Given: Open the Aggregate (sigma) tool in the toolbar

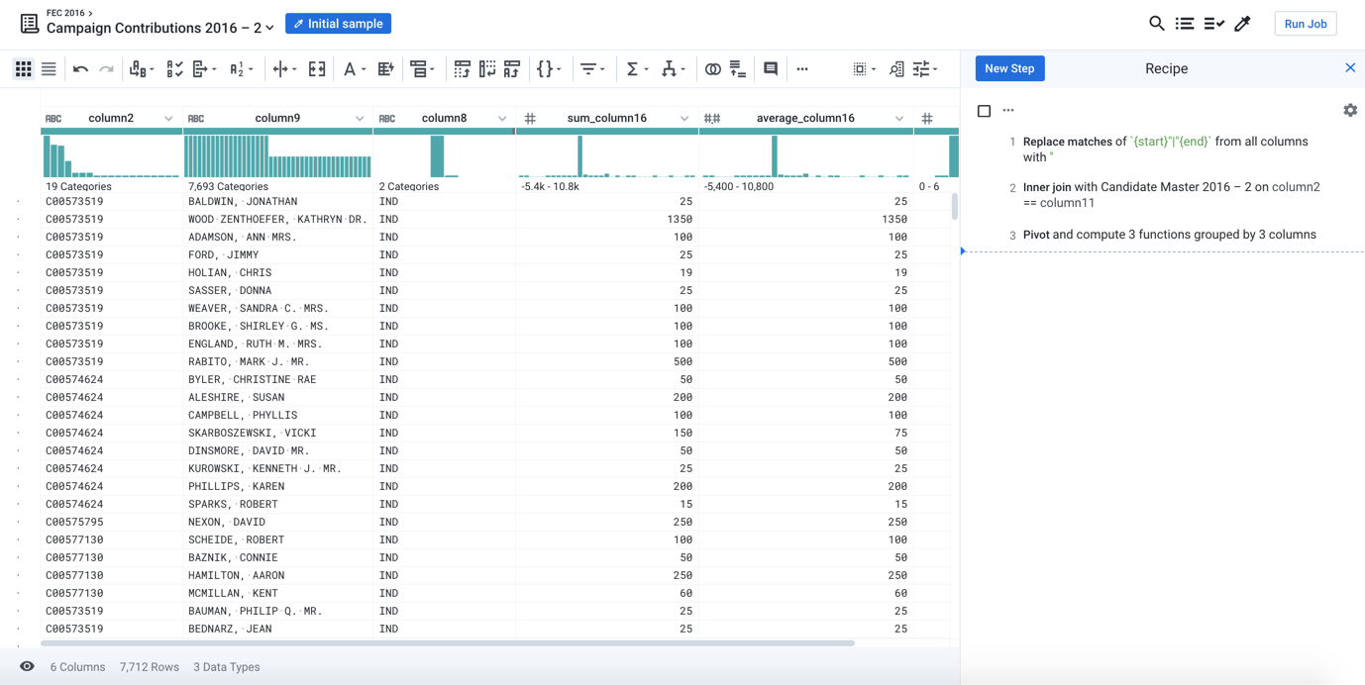Looking at the screenshot, I should [632, 68].
